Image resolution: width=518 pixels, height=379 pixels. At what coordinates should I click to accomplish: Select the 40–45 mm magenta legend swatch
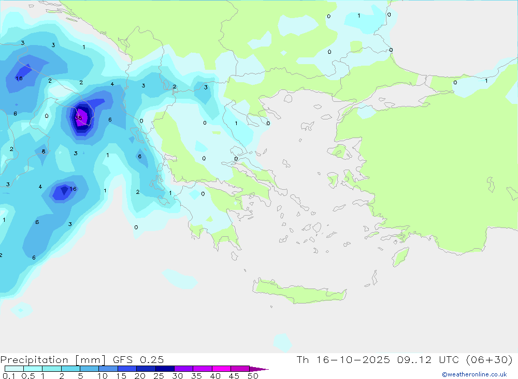tap(221, 369)
